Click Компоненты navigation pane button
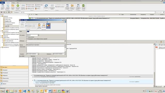Viewport: 165px width, 93px height. click(x=14, y=81)
